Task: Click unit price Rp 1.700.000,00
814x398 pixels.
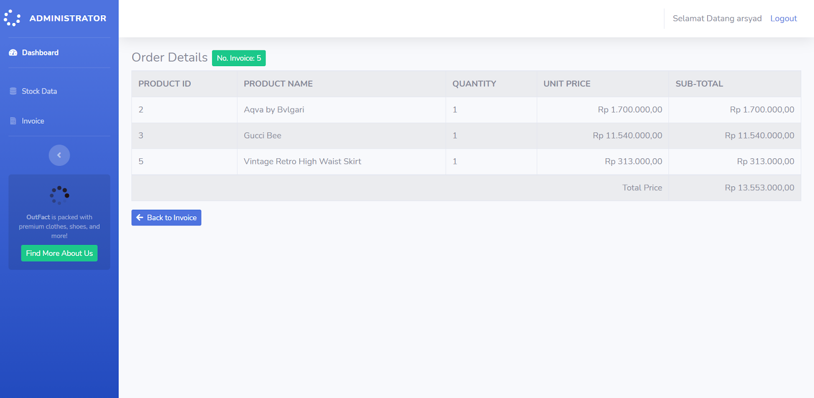Action: click(630, 109)
